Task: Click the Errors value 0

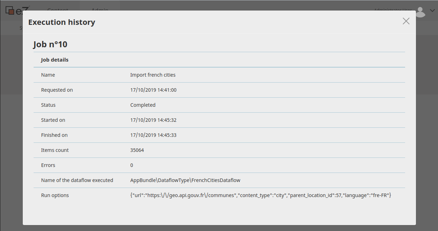Action: (132, 165)
